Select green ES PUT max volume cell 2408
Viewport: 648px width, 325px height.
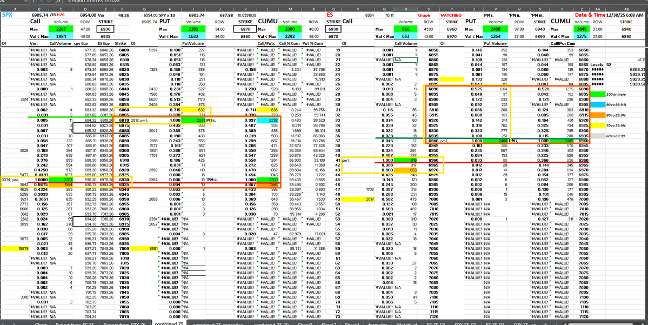pos(495,29)
